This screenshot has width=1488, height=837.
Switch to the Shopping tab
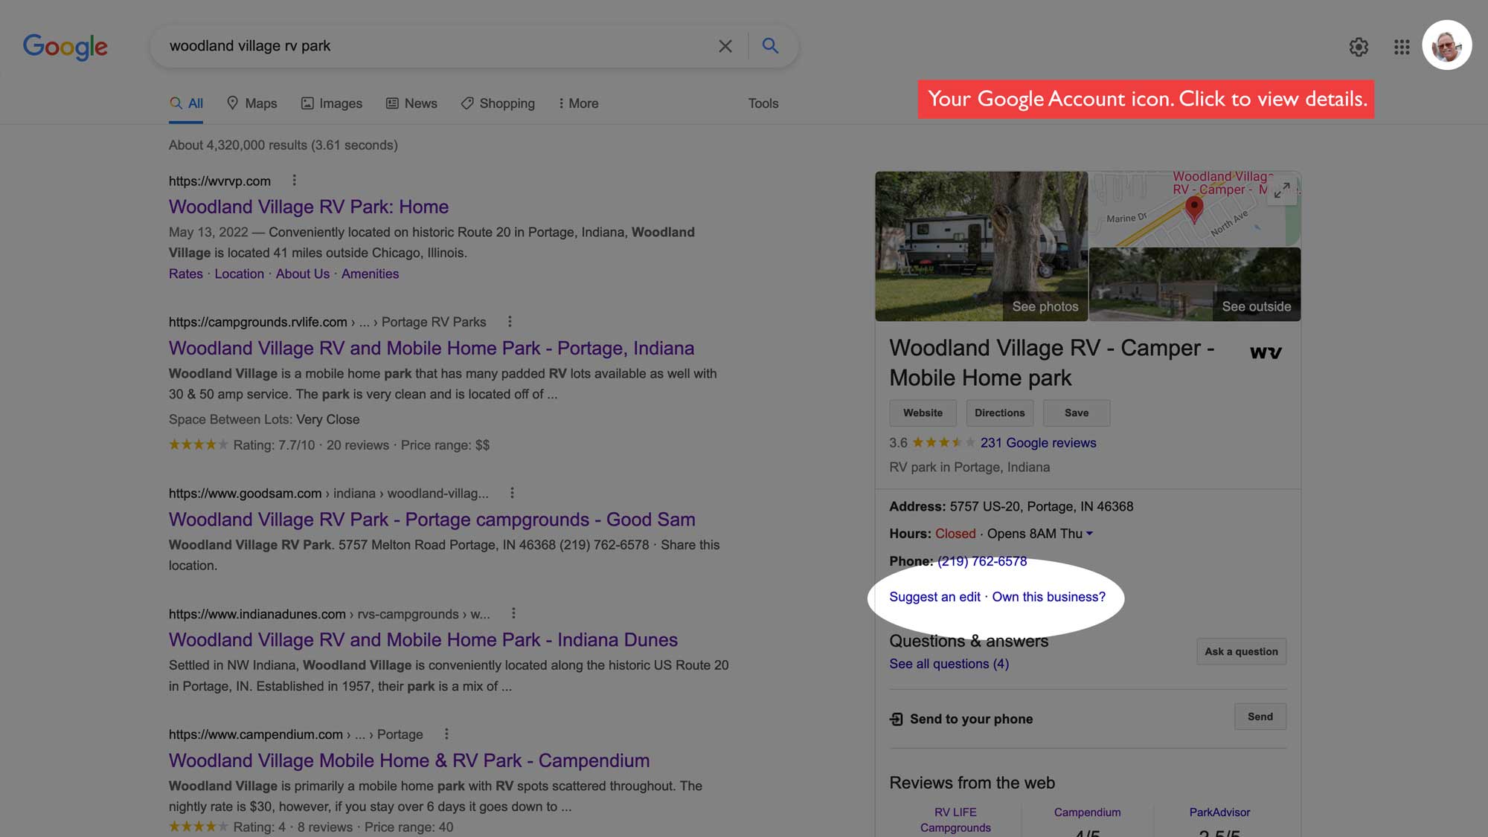498,103
